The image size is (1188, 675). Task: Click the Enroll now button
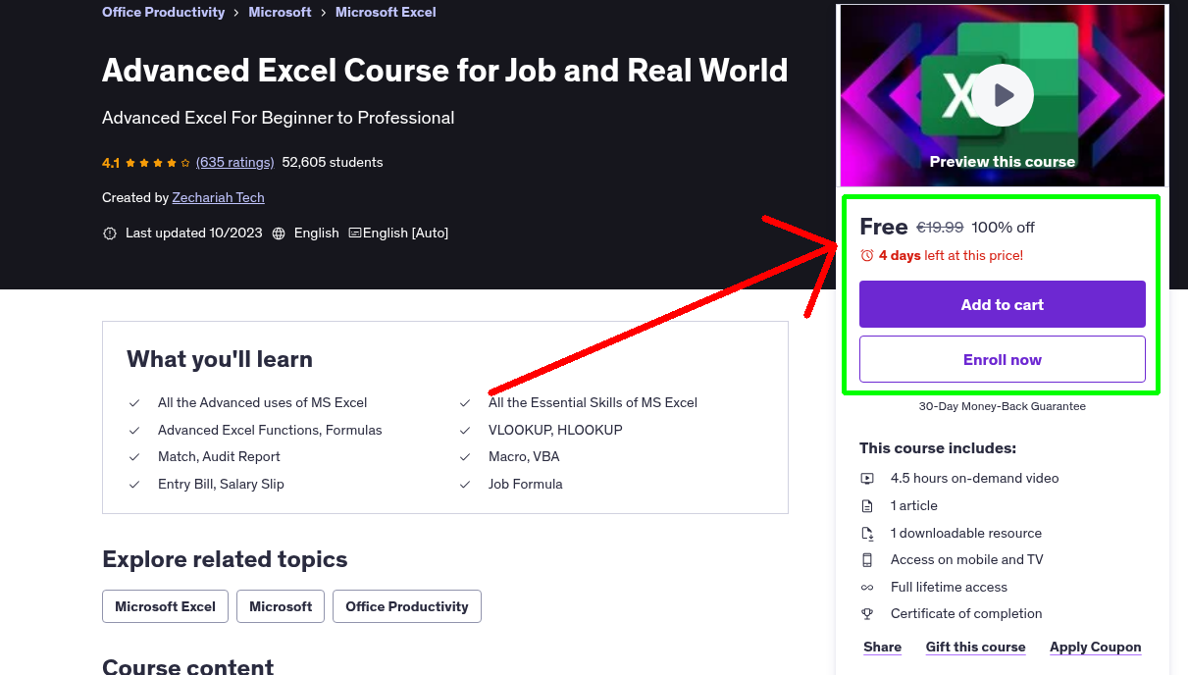point(1003,359)
